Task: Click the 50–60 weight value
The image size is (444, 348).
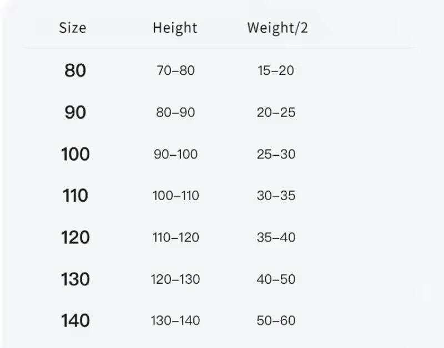Action: point(276,320)
